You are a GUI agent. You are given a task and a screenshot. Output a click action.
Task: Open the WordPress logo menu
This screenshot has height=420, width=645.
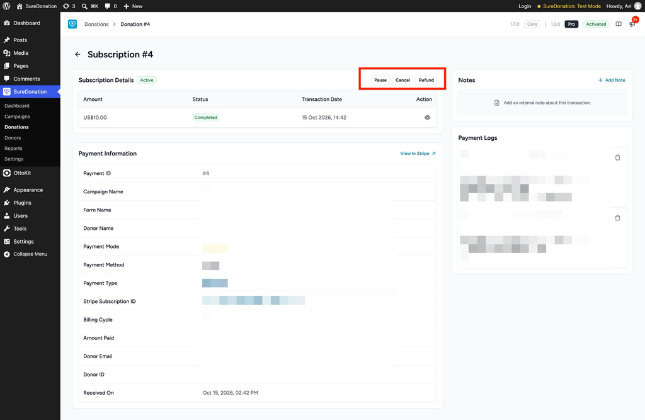(6, 6)
